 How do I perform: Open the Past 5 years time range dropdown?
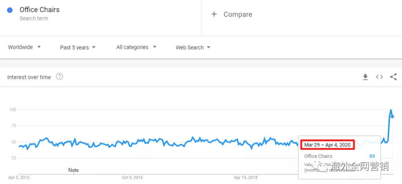pyautogui.click(x=77, y=47)
